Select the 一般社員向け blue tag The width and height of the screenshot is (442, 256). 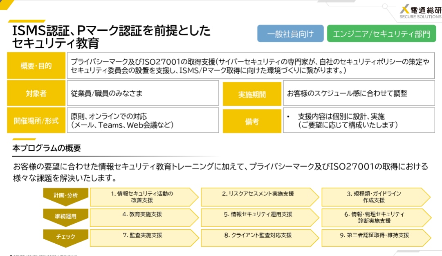290,34
